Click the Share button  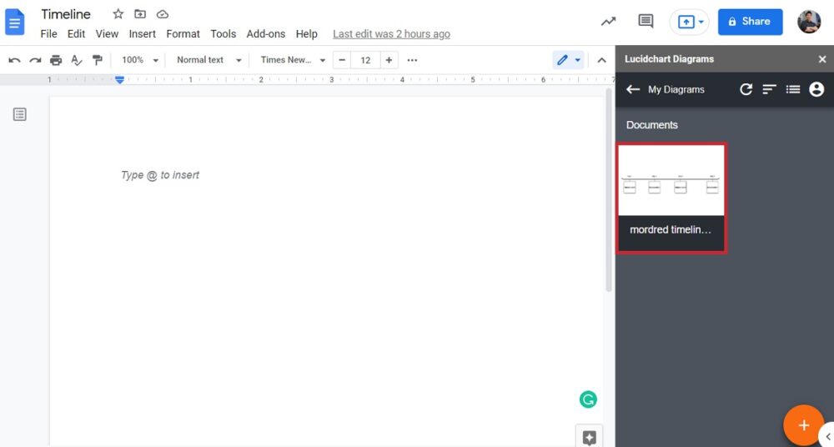click(750, 22)
